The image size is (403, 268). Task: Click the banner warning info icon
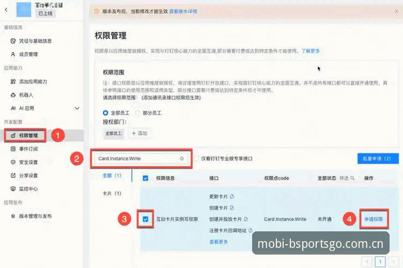[97, 11]
